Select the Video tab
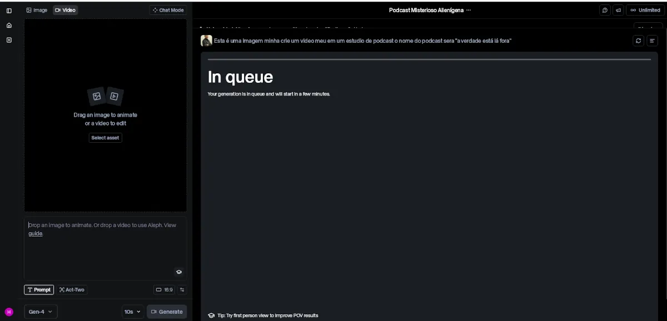Viewport: 667px width, 321px height. 65,10
